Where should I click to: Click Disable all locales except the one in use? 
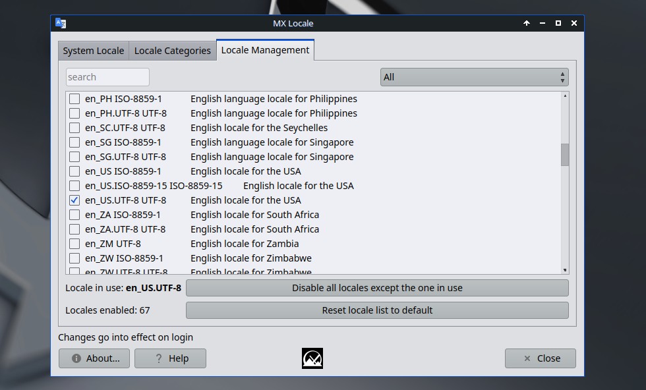click(377, 288)
